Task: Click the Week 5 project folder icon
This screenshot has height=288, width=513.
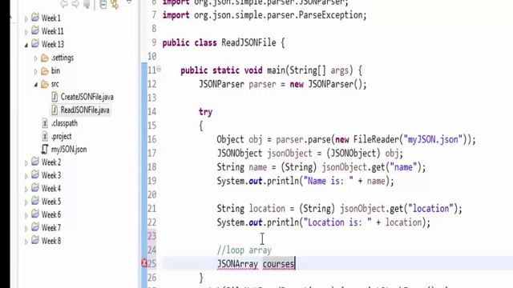Action: 35,201
